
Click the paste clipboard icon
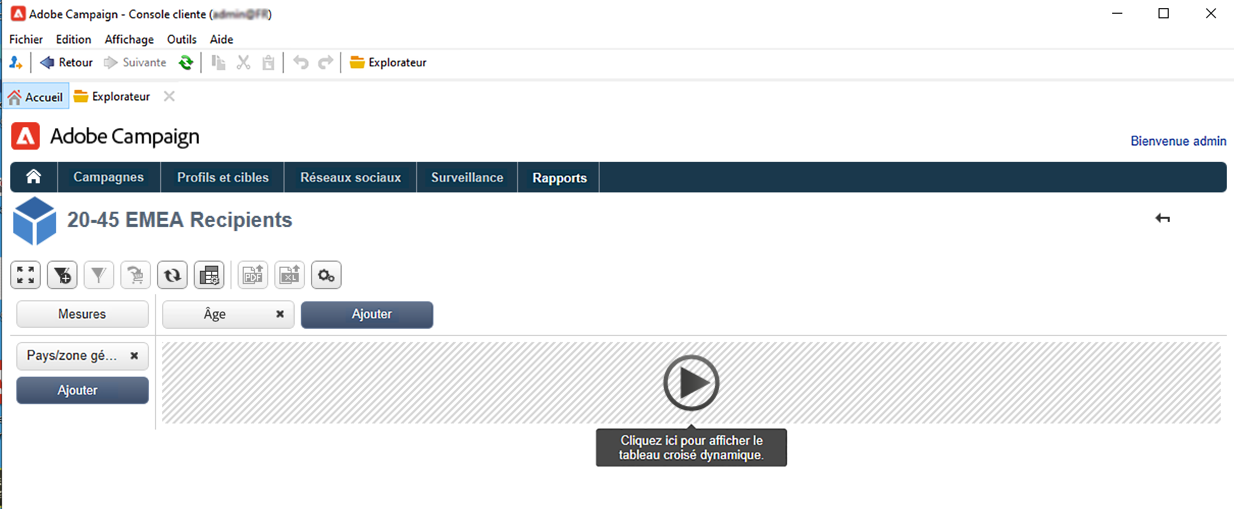[x=268, y=63]
